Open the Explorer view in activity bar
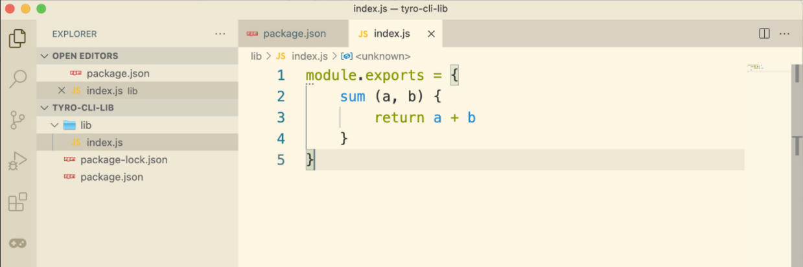803x267 pixels. 17,38
